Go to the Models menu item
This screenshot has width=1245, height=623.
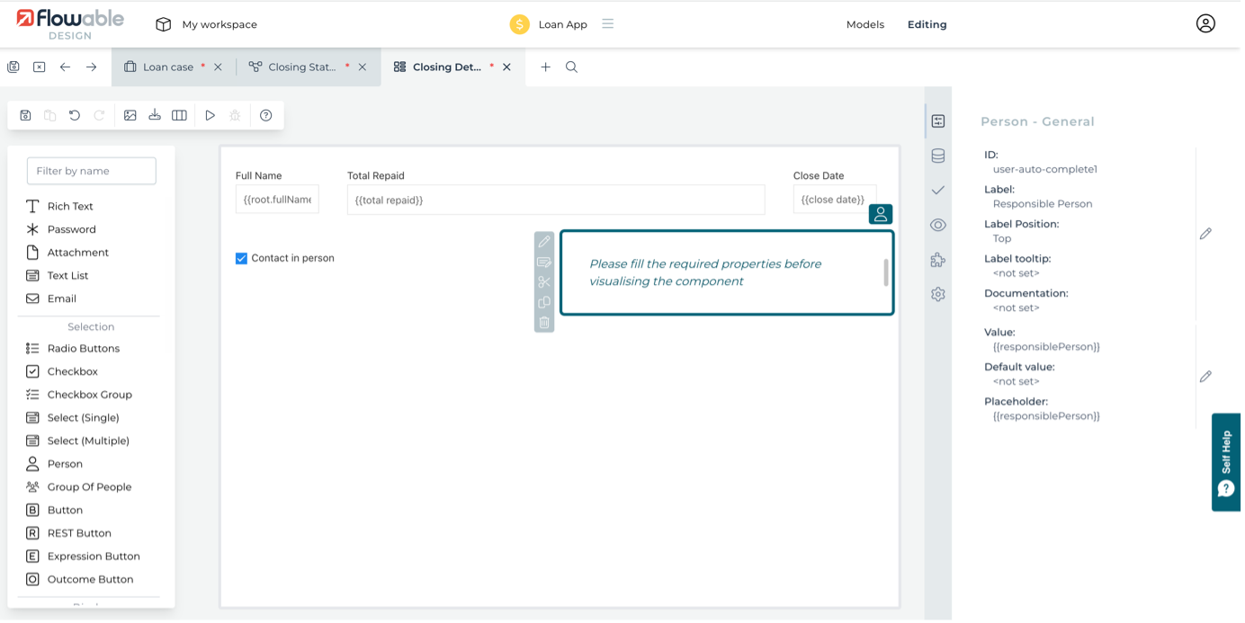pyautogui.click(x=864, y=24)
